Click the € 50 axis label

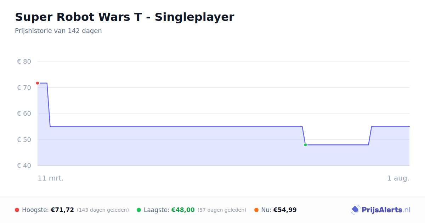[x=24, y=139]
